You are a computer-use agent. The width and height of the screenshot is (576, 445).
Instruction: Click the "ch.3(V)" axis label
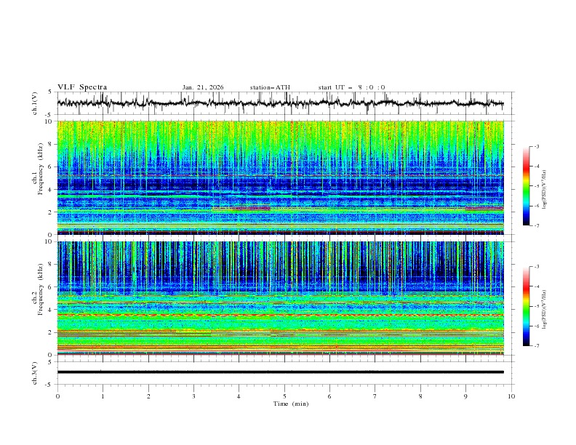point(35,373)
